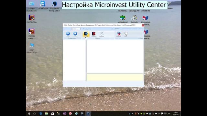Image resolution: width=207 pixels, height=116 pixels.
Task: Click the yellow description box
Action: (x=115, y=77)
